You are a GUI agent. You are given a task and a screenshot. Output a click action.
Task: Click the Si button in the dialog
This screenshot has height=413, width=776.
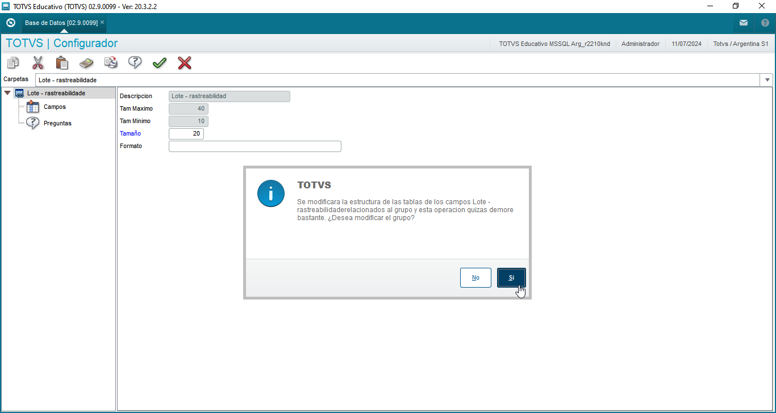[x=511, y=278]
